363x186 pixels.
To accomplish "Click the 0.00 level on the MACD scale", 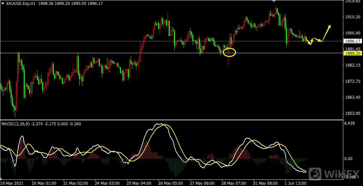I will coord(348,159).
